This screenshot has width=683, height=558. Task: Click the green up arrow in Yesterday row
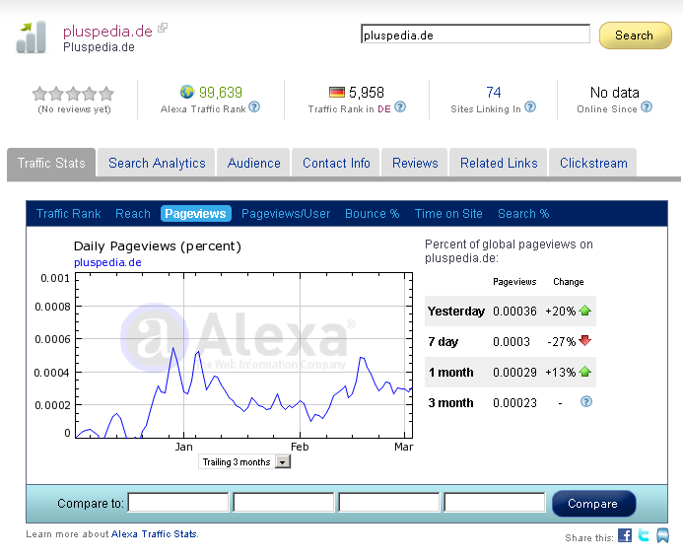(585, 311)
